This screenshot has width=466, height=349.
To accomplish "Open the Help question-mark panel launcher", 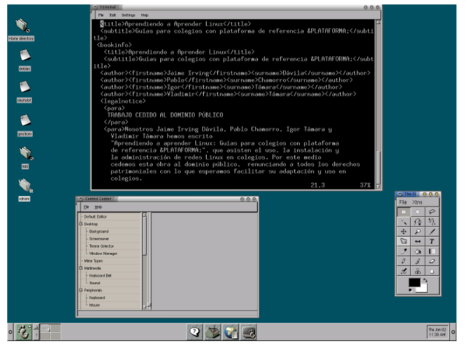I will [195, 332].
